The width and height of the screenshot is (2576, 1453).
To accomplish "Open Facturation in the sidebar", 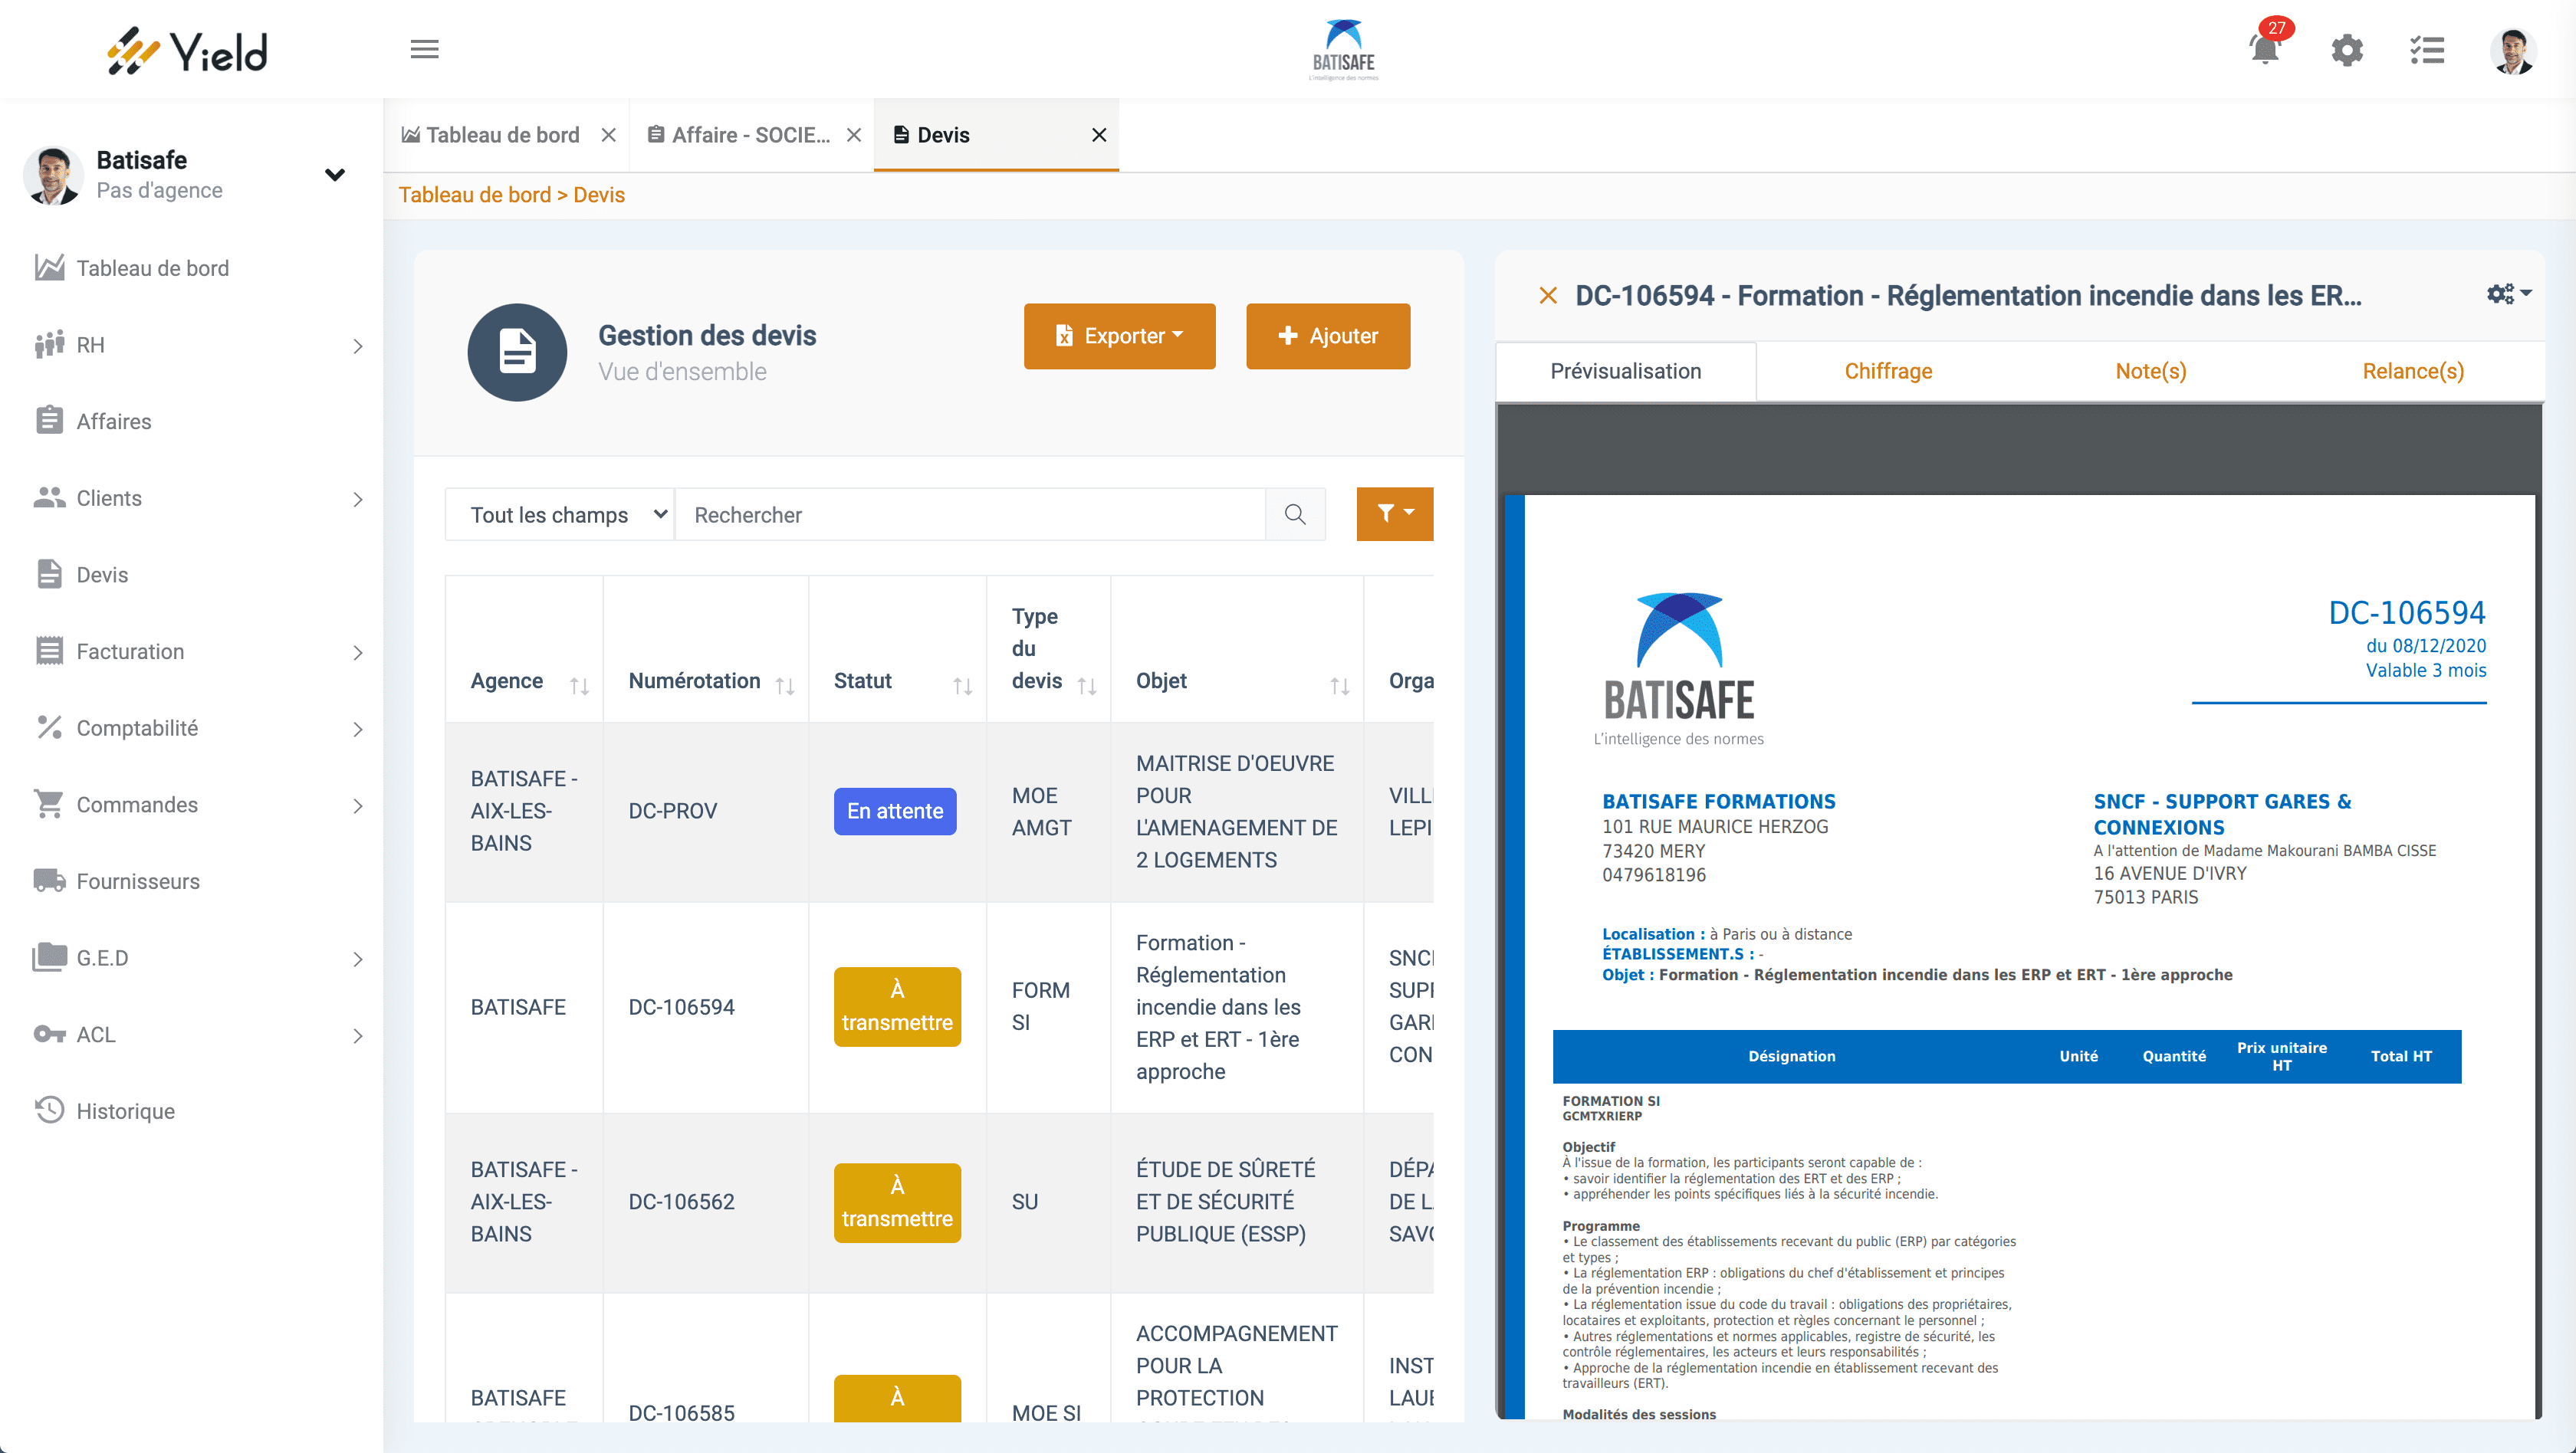I will [130, 651].
